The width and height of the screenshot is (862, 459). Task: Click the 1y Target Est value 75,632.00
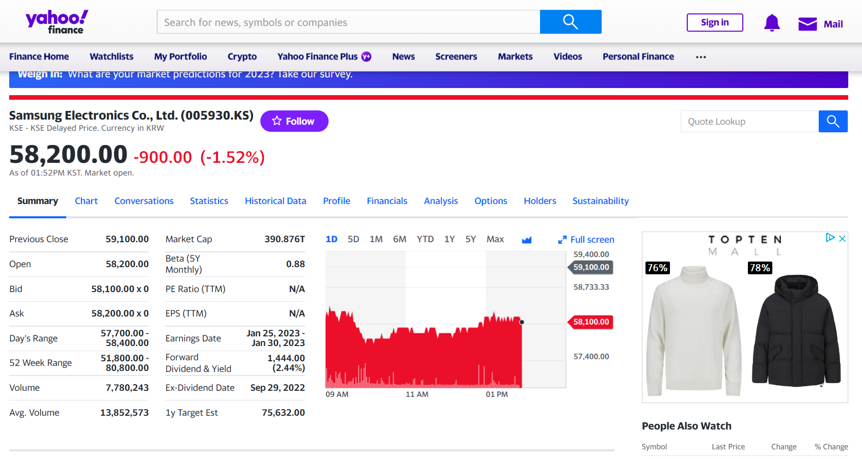tap(283, 413)
